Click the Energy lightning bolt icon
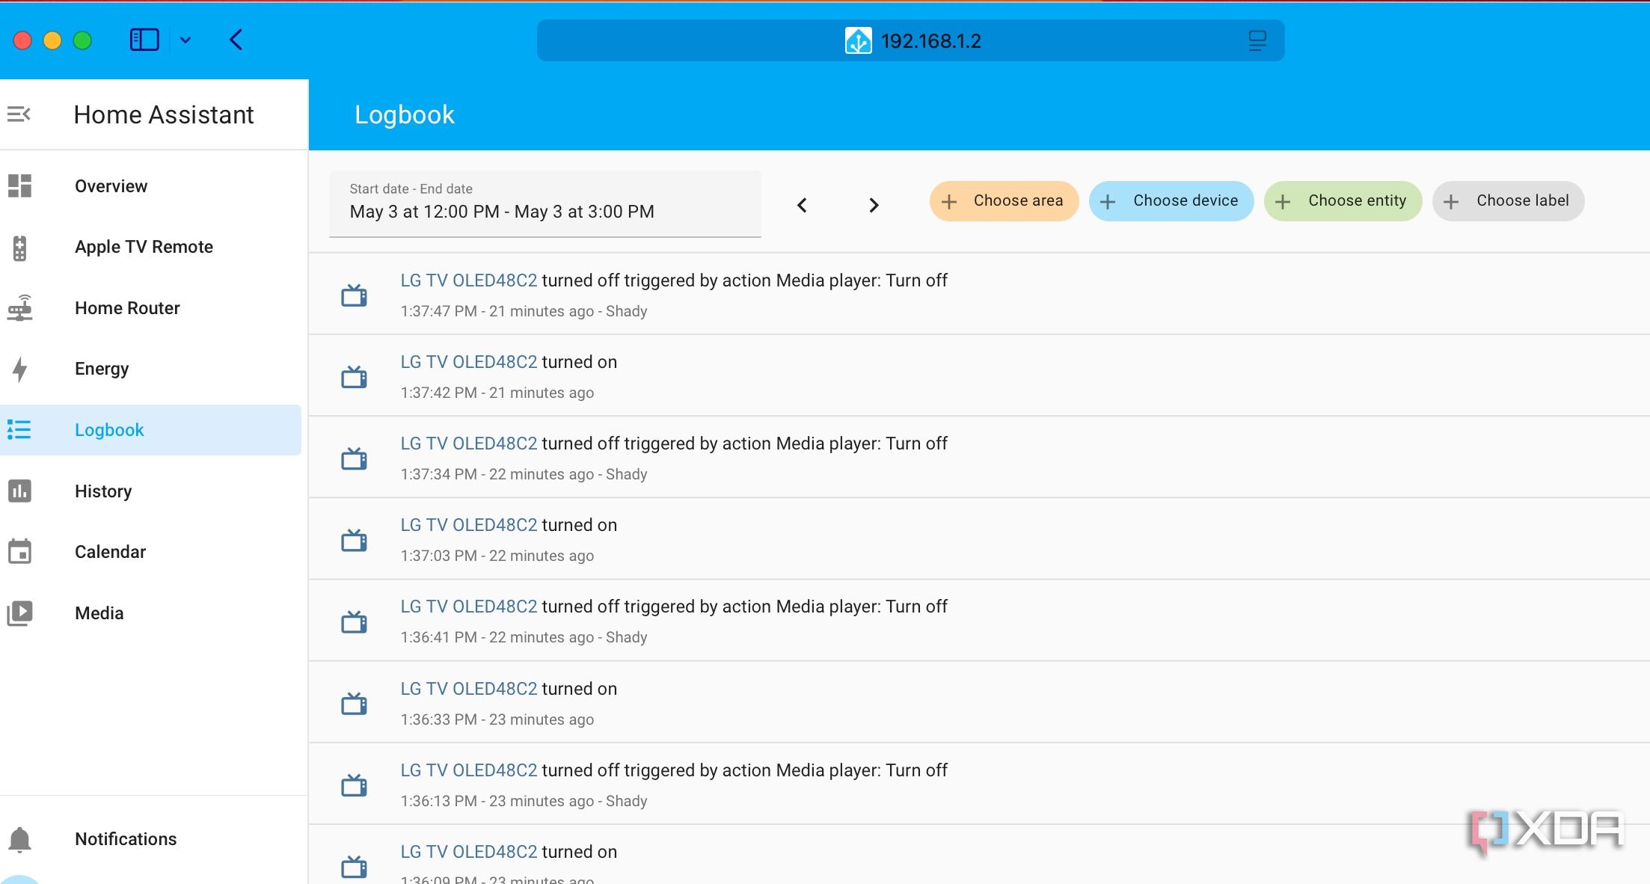The image size is (1650, 884). click(20, 369)
